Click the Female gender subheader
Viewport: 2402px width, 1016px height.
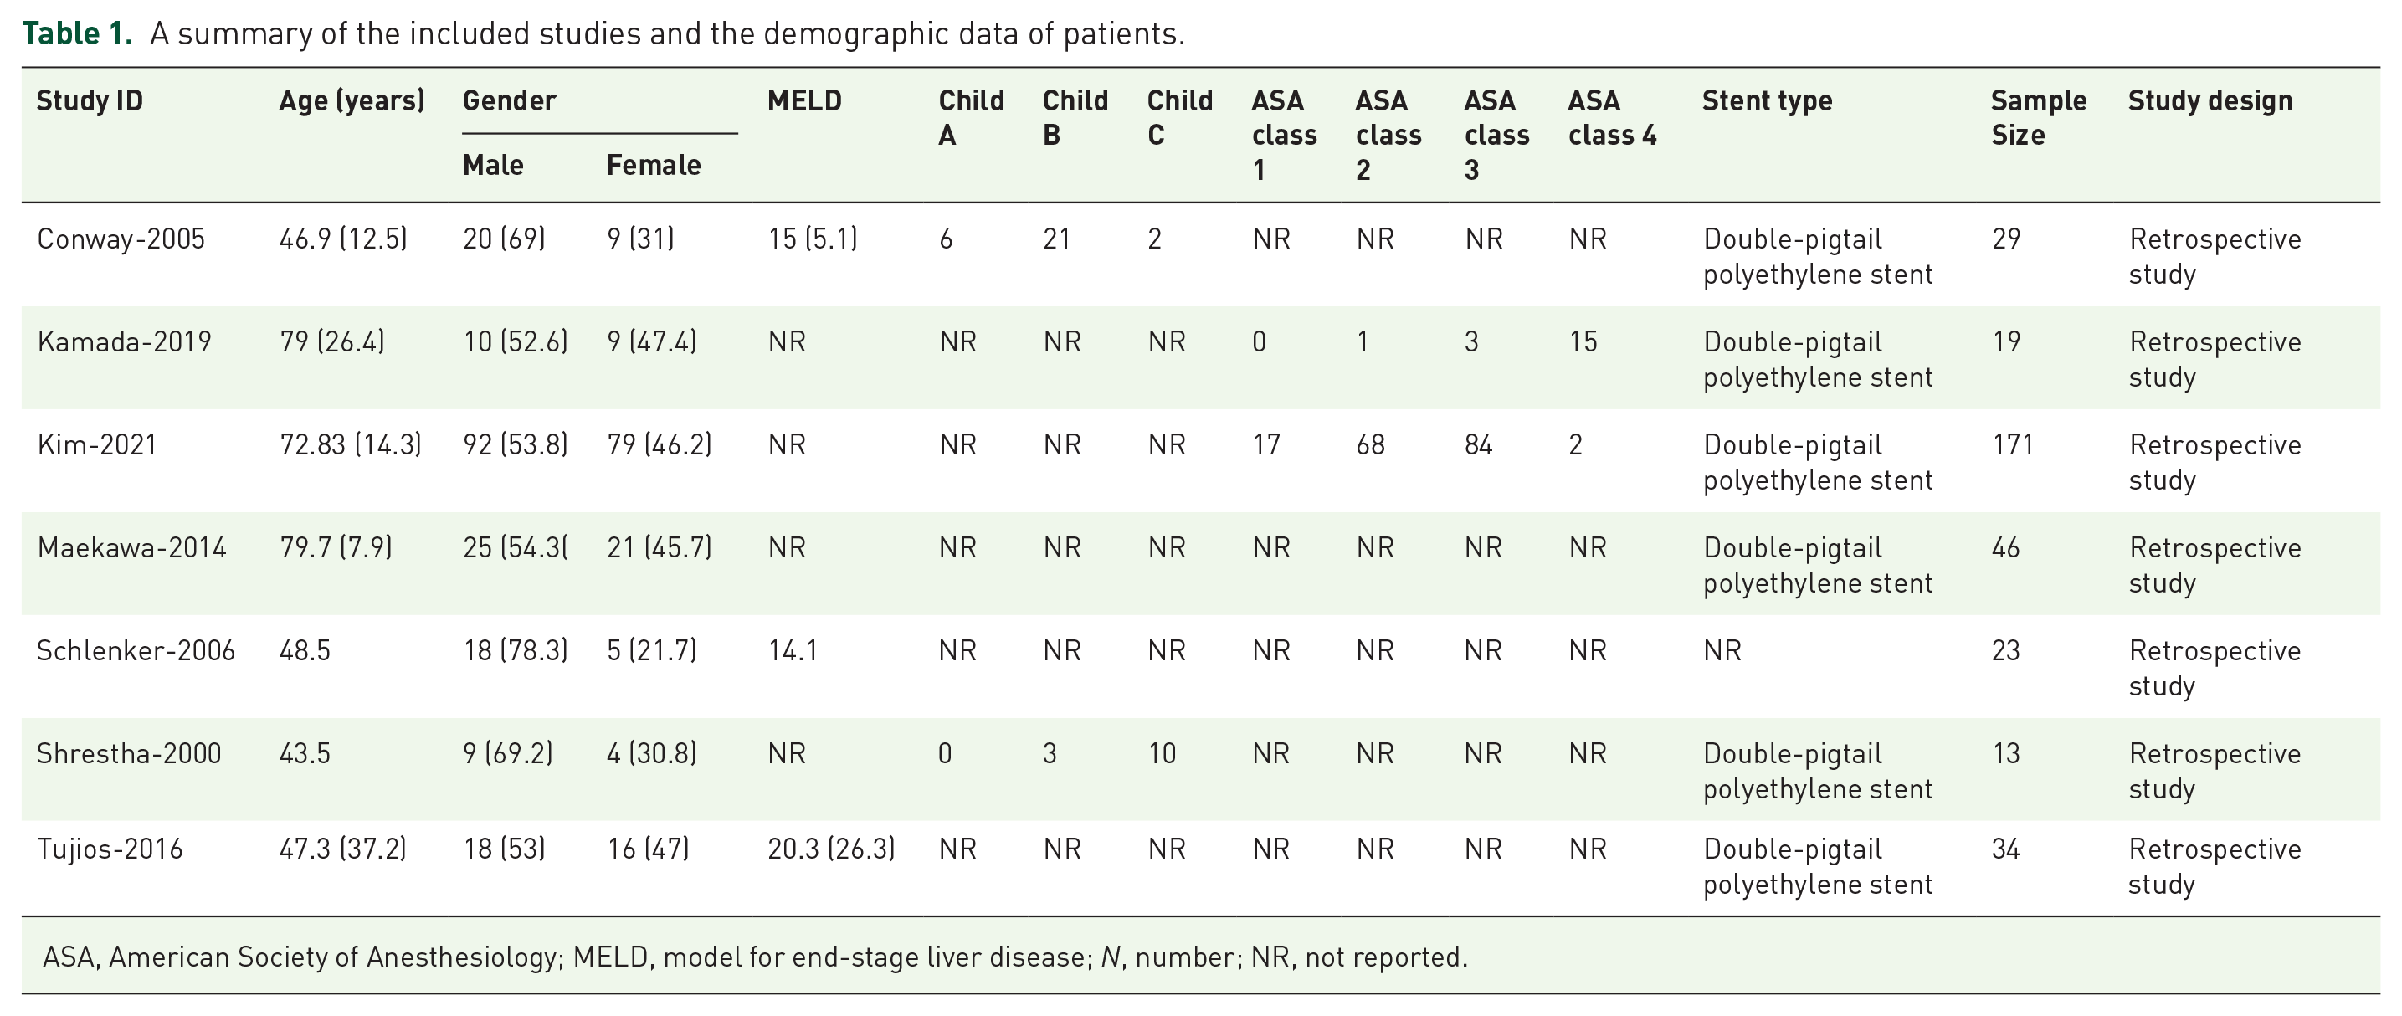(x=654, y=165)
